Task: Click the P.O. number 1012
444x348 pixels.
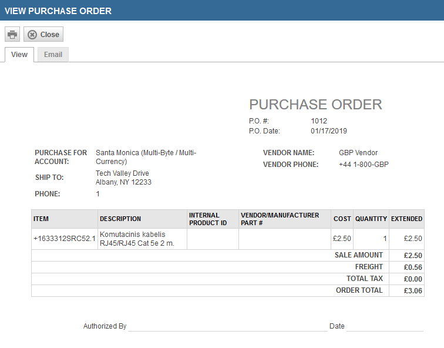Action: (x=319, y=121)
